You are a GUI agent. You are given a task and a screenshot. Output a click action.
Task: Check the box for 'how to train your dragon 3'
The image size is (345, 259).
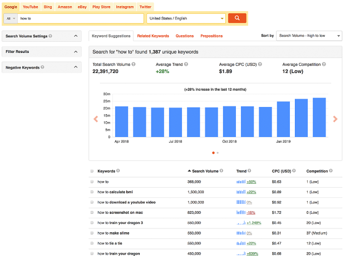pos(92,223)
